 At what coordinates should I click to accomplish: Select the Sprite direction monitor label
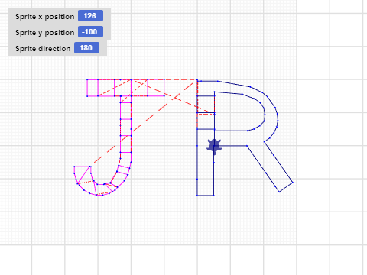click(43, 49)
